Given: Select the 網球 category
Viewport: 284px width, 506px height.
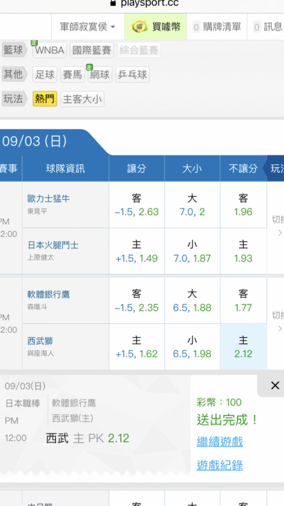Looking at the screenshot, I should [100, 74].
